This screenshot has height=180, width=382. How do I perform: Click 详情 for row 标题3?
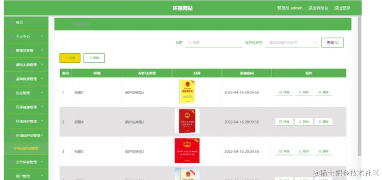[284, 152]
